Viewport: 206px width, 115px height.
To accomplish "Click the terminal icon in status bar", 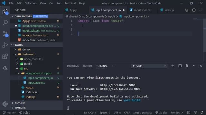I will (189, 112).
